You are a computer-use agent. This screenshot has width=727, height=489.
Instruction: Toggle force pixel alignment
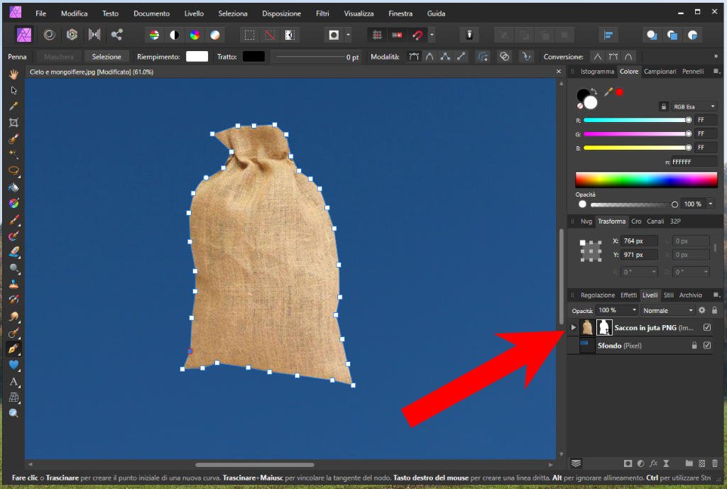click(x=397, y=35)
